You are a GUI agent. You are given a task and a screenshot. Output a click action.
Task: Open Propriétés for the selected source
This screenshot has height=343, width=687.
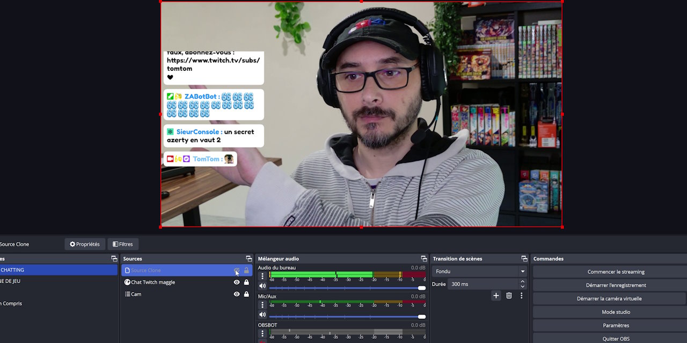[85, 244]
